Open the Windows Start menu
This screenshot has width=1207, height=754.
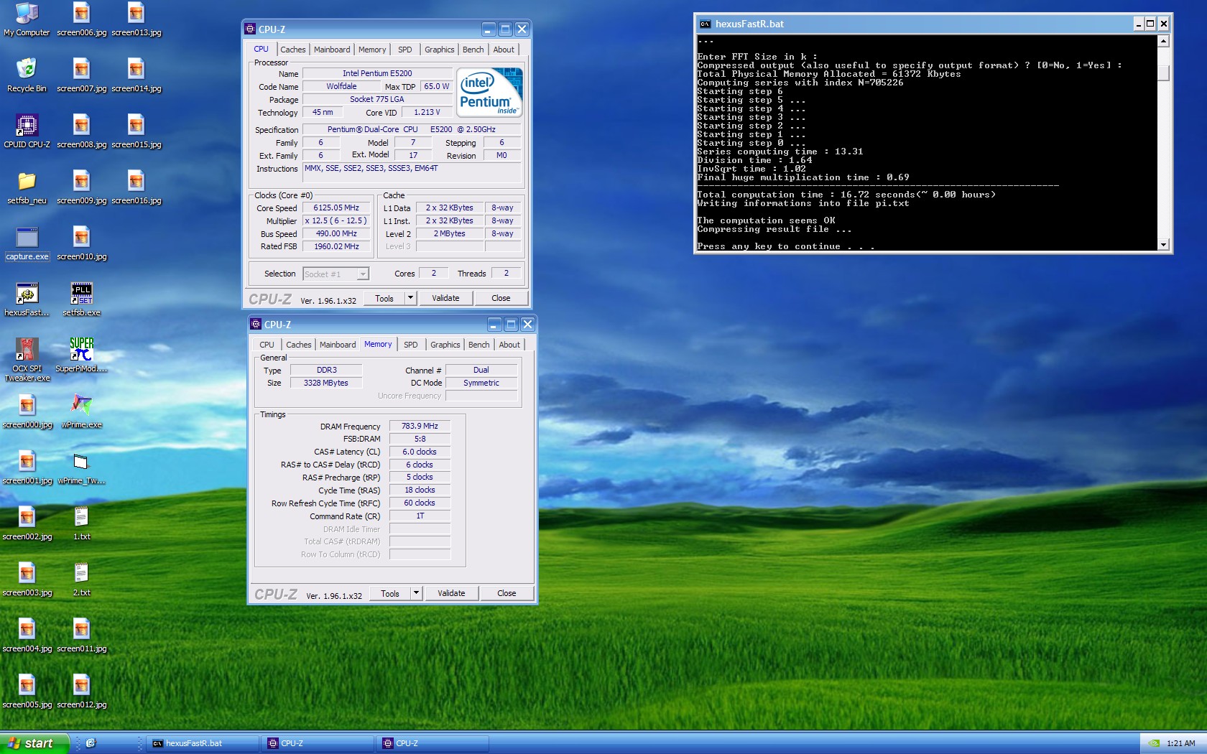[34, 743]
